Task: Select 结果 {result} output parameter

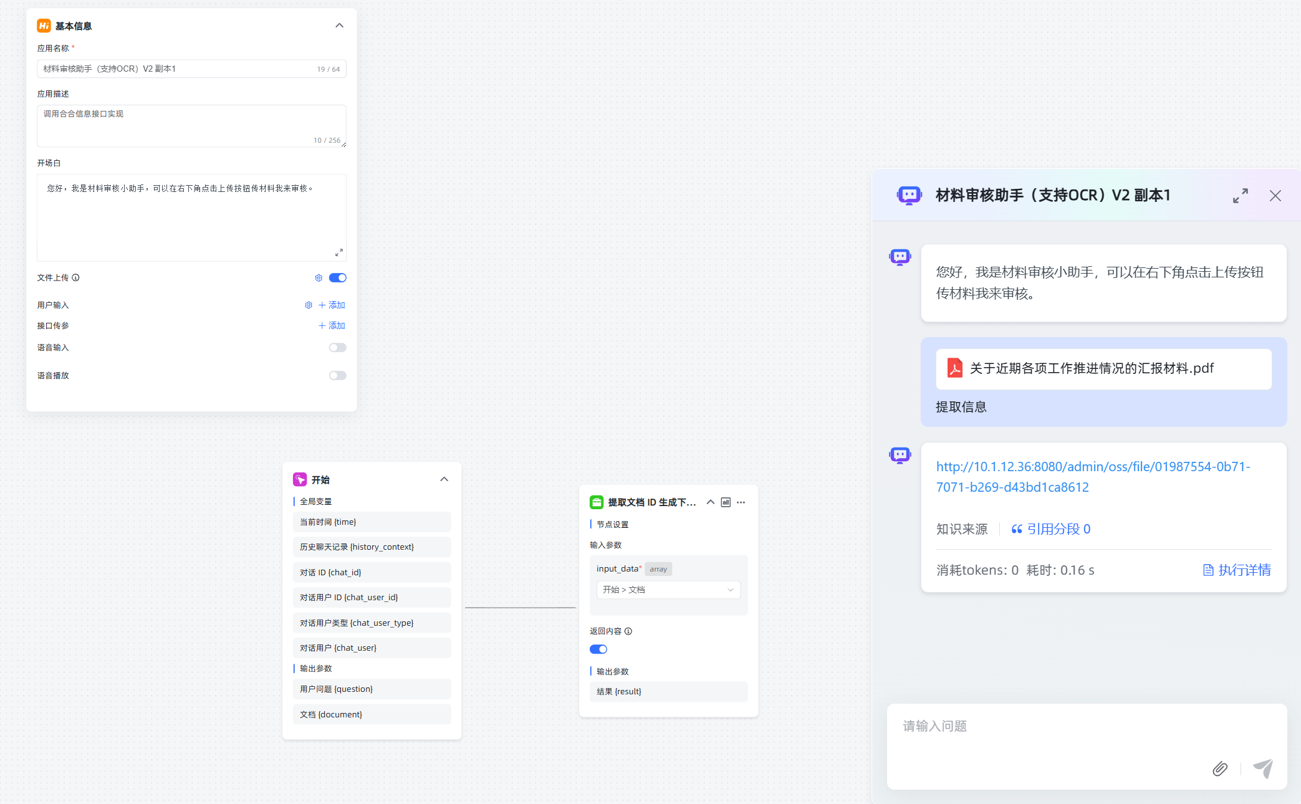Action: coord(668,692)
